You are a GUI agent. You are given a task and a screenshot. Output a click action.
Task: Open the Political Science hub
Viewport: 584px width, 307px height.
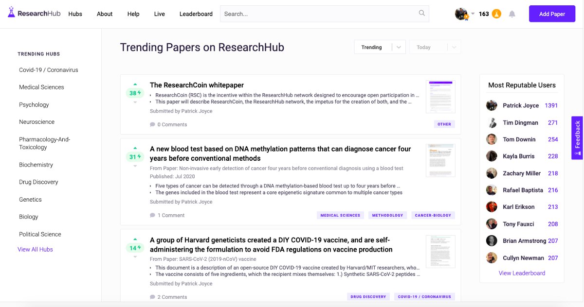tap(40, 234)
